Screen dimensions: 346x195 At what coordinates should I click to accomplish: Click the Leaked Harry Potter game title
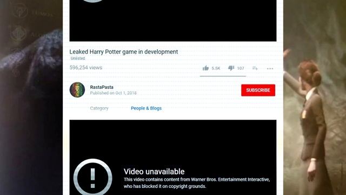pyautogui.click(x=124, y=52)
